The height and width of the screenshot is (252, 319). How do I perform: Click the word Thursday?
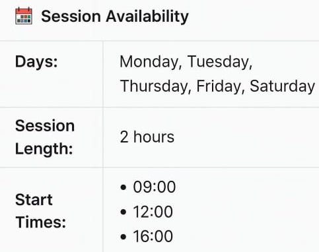(x=155, y=86)
